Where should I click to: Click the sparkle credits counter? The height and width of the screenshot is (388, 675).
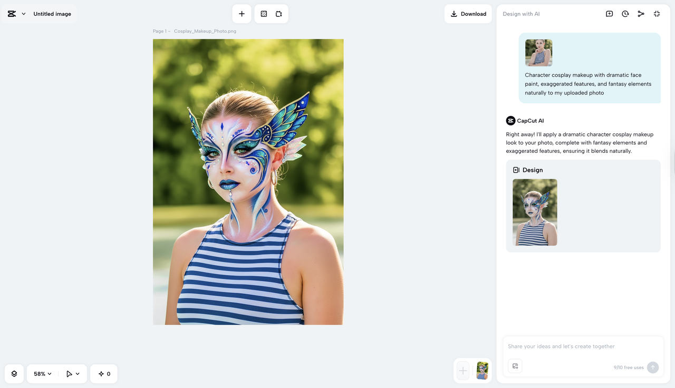pos(104,374)
